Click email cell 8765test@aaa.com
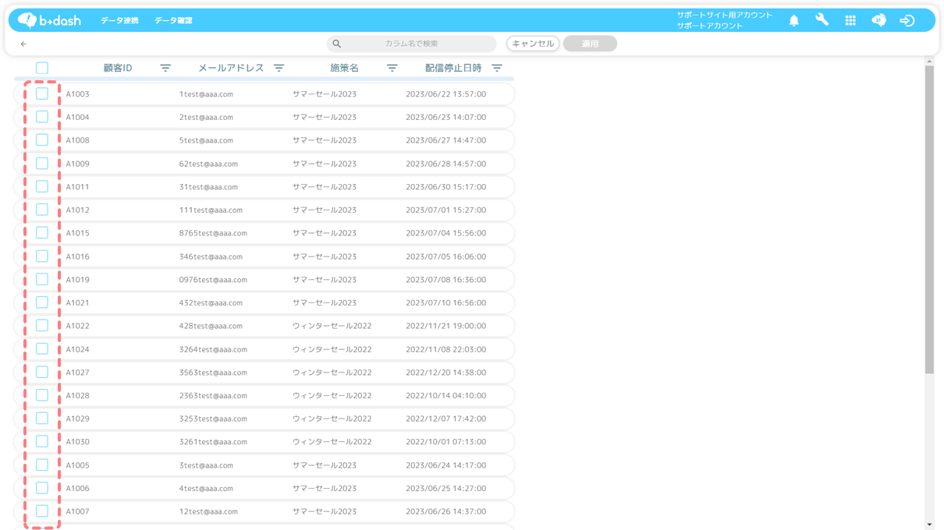The image size is (944, 530). click(x=213, y=233)
